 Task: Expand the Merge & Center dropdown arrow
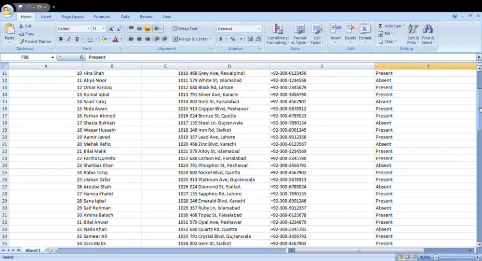(211, 39)
